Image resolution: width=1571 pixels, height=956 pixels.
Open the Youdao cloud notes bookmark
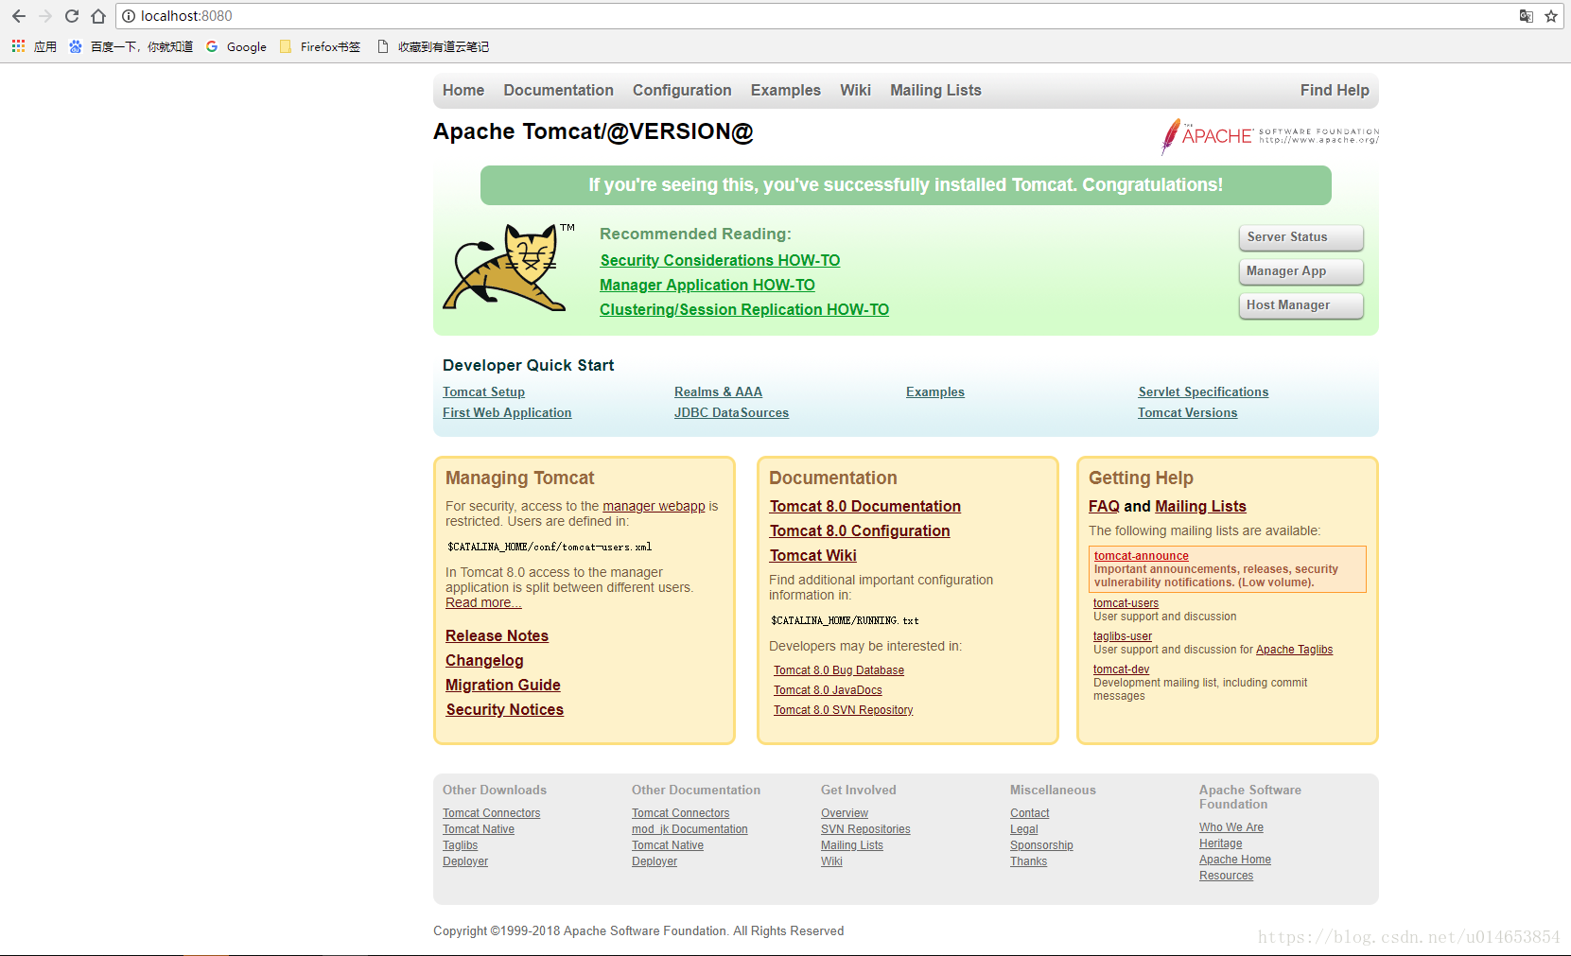(x=433, y=46)
